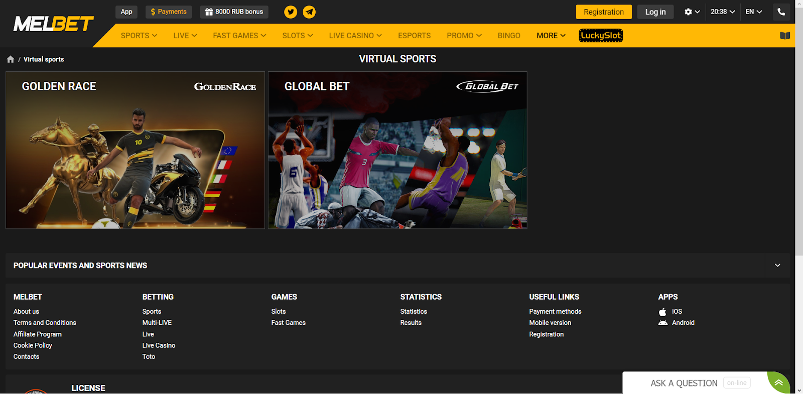Open the Cookie Policy link
This screenshot has width=803, height=394.
[x=33, y=345]
